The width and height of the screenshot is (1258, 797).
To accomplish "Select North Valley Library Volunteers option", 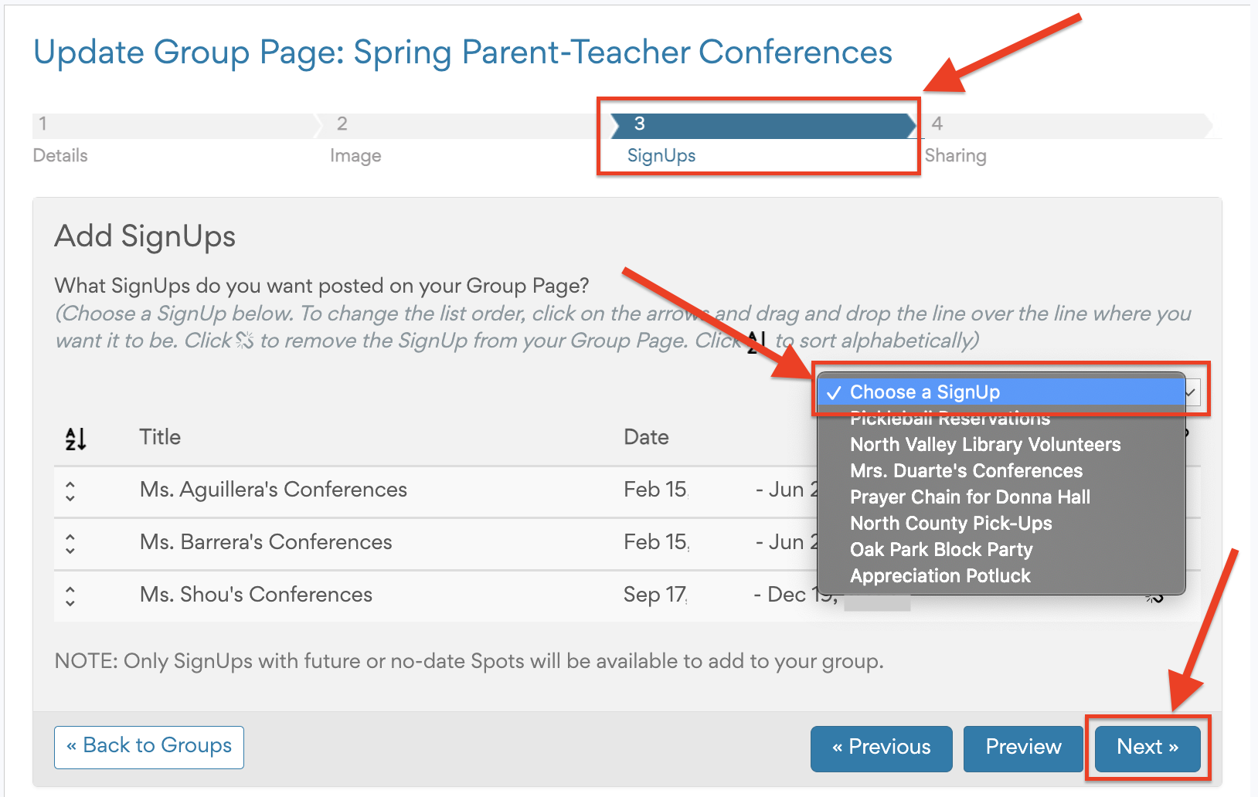I will [984, 445].
